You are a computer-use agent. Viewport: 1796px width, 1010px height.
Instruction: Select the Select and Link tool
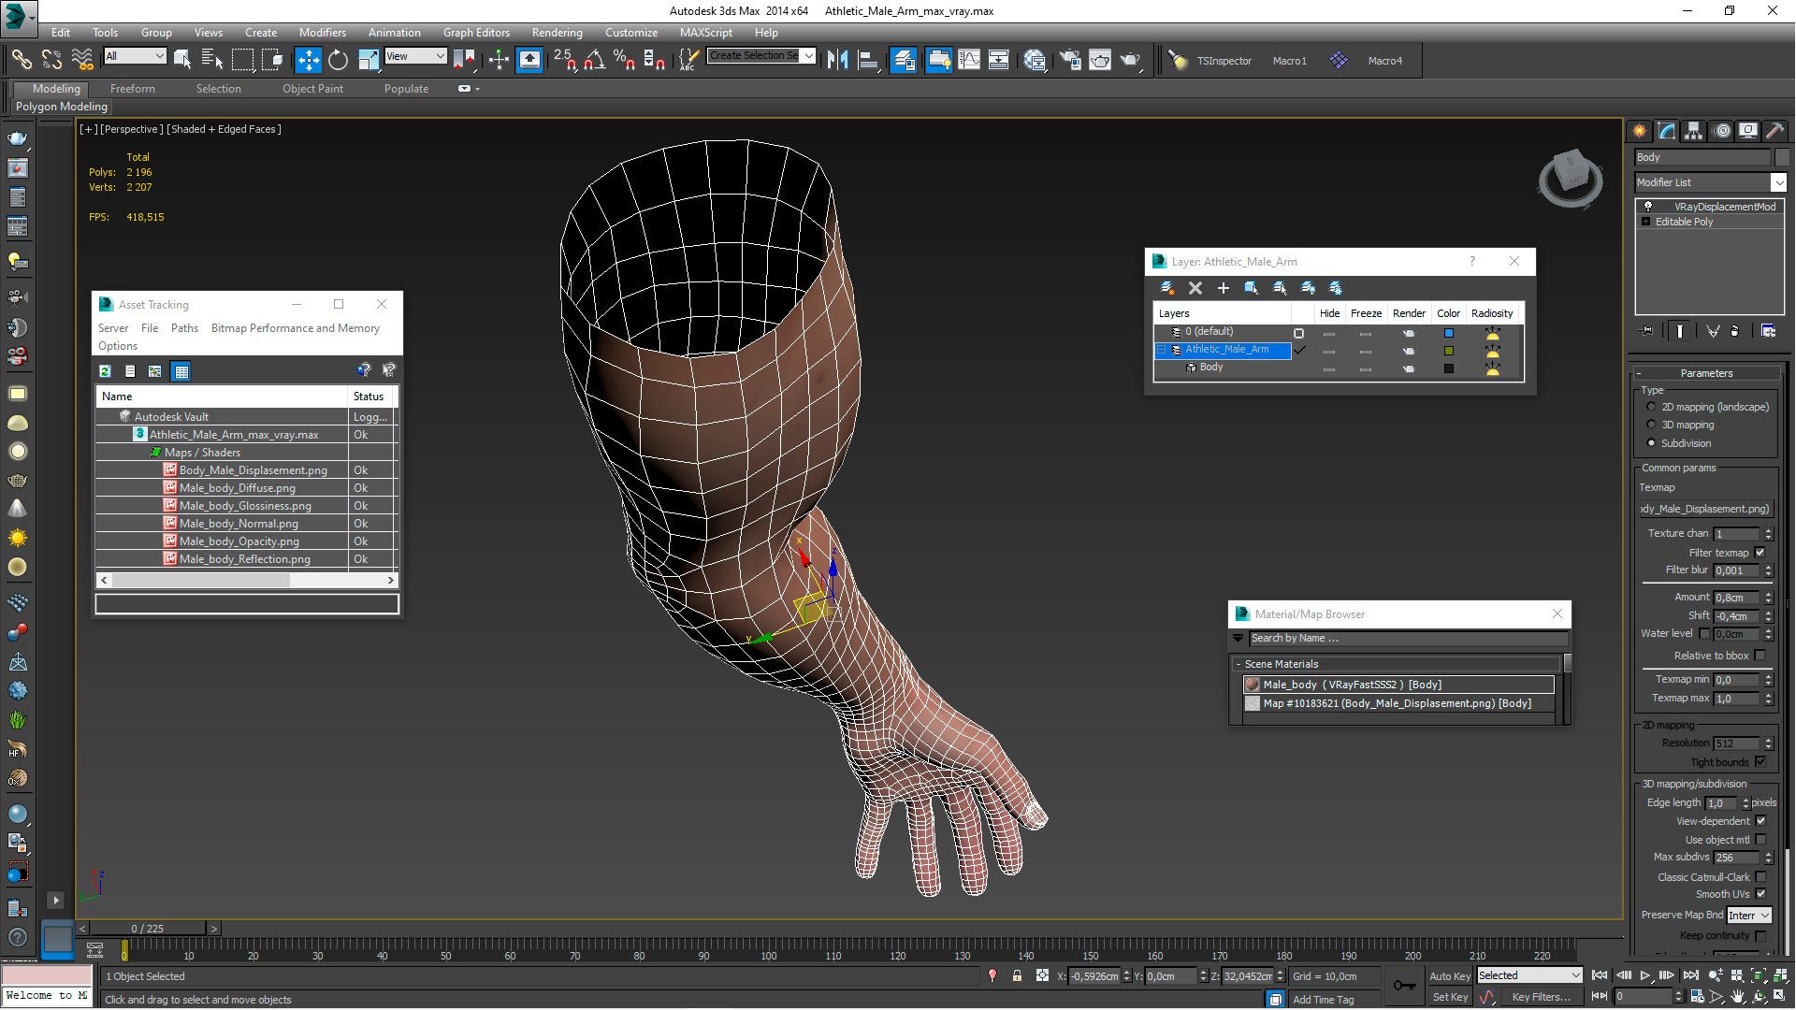tap(21, 60)
